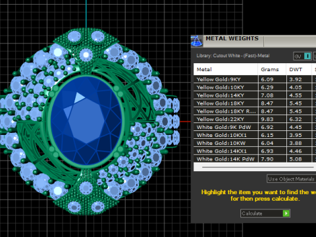Click the 3.92 DWT value

pos(296,80)
